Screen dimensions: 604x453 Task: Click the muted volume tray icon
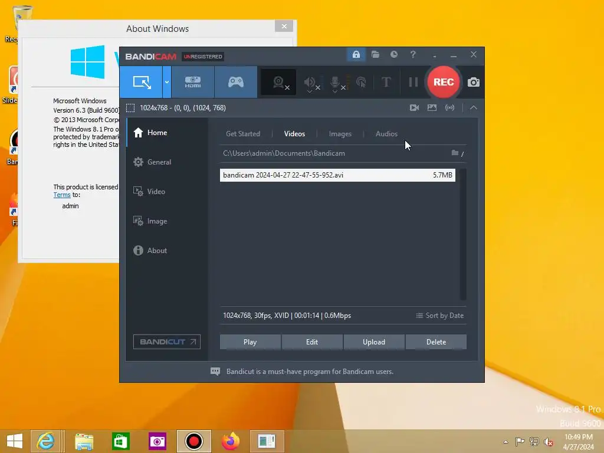tap(548, 442)
